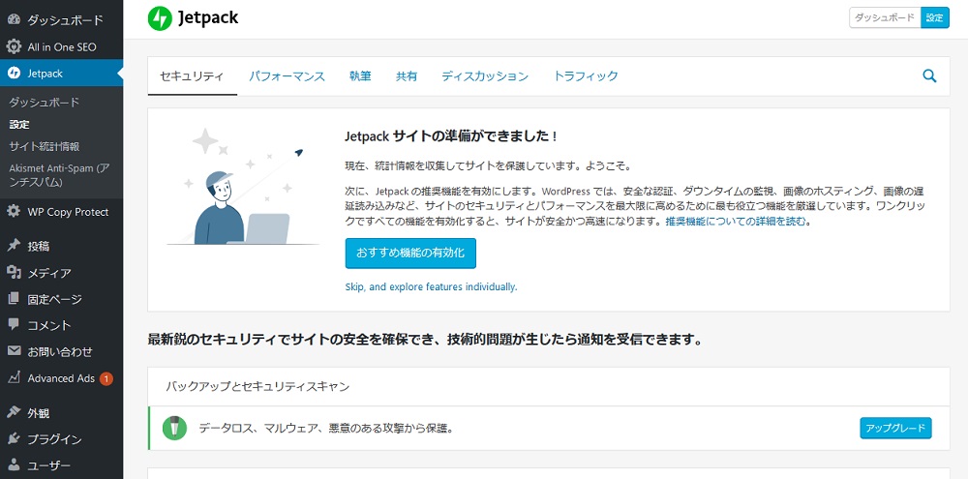Switch to the 執筆 tab
Image resolution: width=968 pixels, height=479 pixels.
(360, 76)
